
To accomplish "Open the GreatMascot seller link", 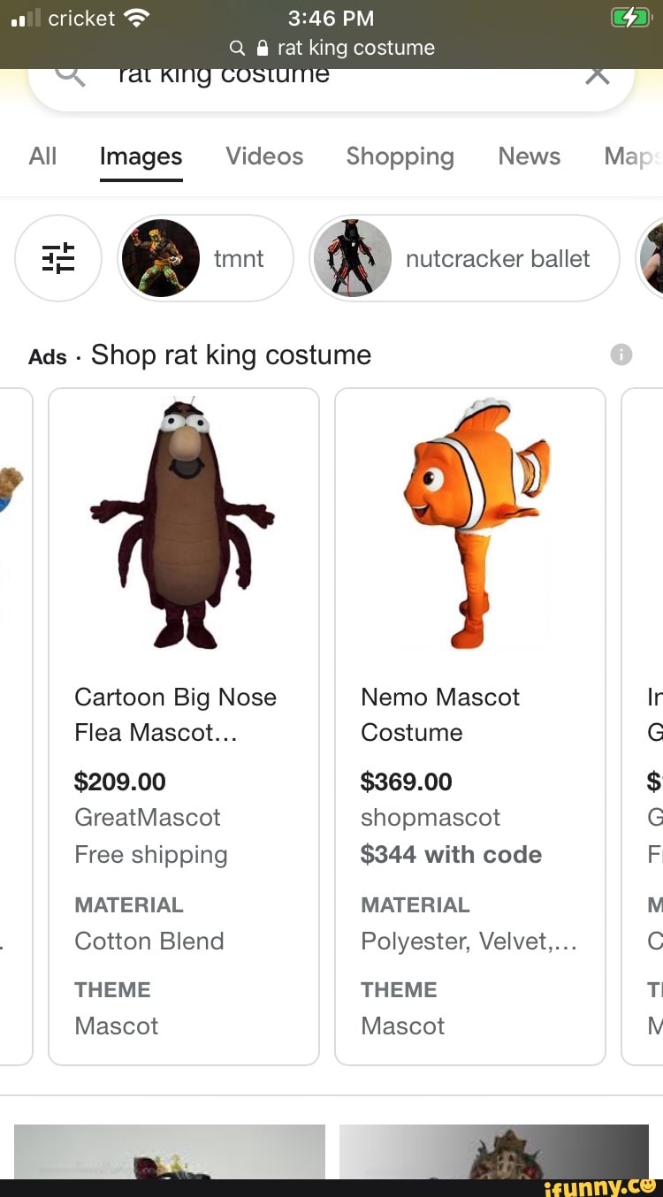I will pos(147,817).
